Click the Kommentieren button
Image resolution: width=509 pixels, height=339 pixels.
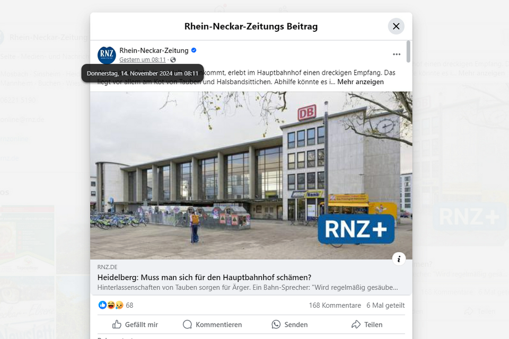[212, 324]
